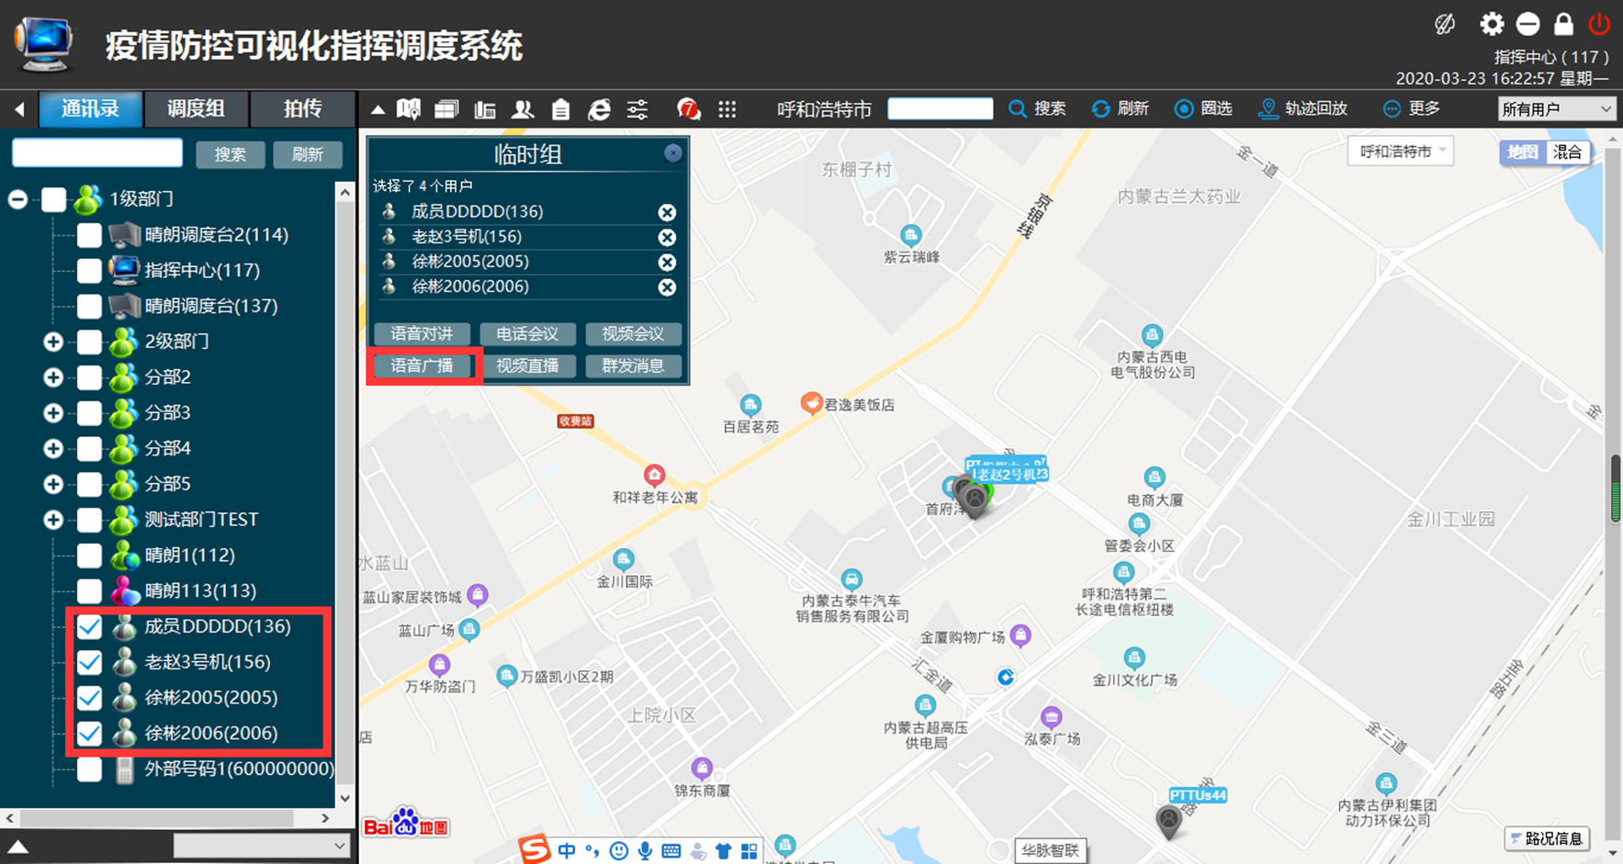
Task: Uncheck 徐彬2006(2006) checkbox
Action: (x=89, y=734)
